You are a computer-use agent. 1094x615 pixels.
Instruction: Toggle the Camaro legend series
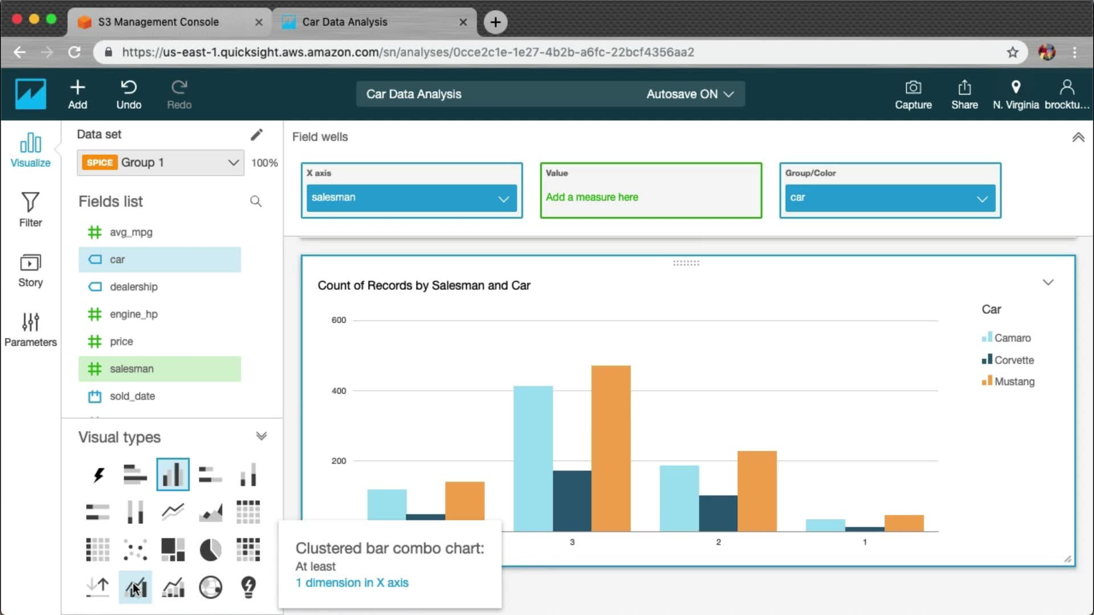click(1012, 338)
